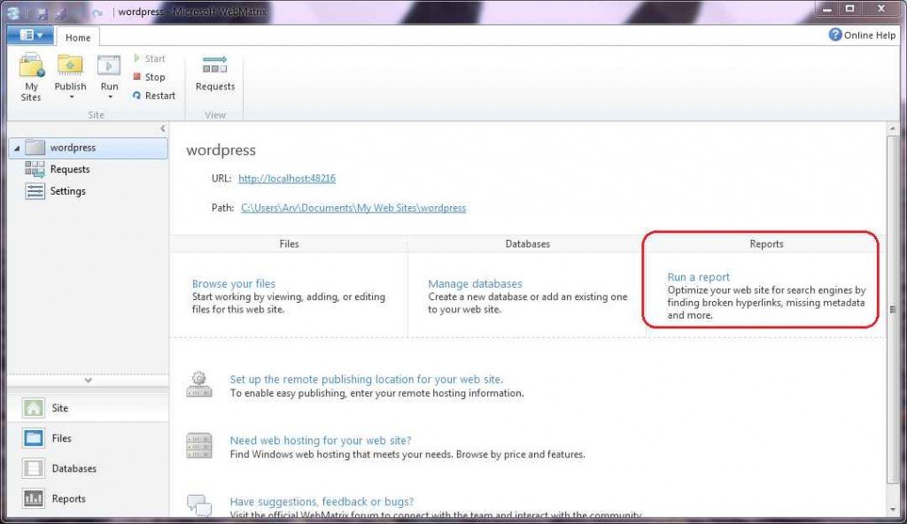Click Have suggestions, feedback or bugs link
Viewport: 907px width, 524px height.
(x=322, y=502)
